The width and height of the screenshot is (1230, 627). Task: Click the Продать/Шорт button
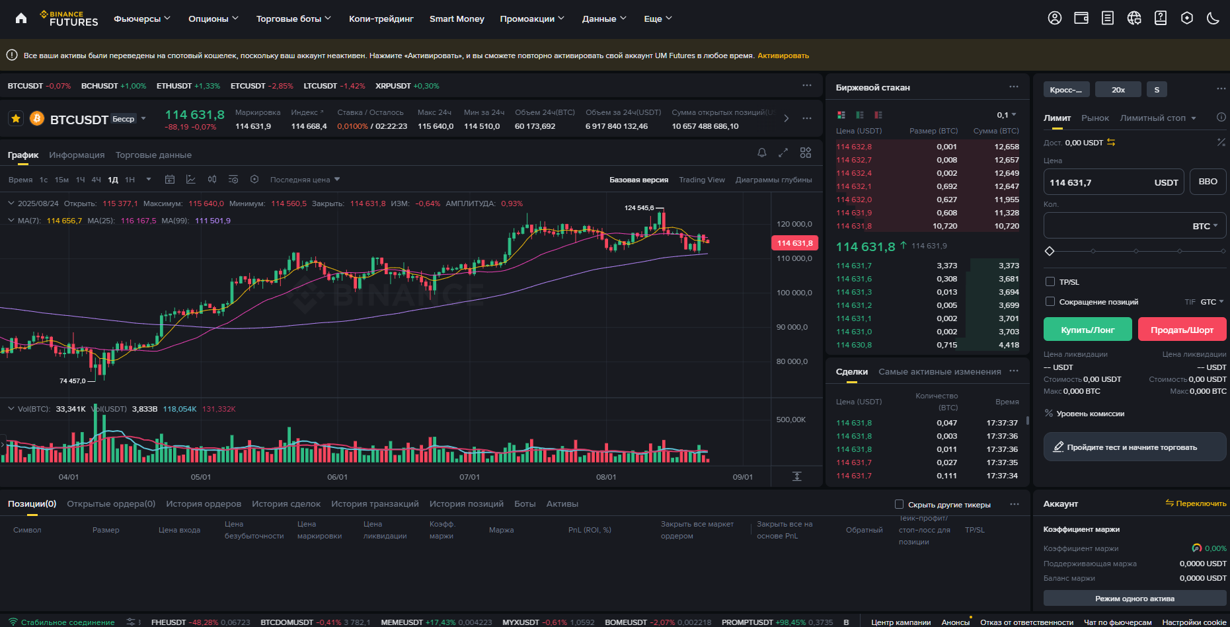1182,329
